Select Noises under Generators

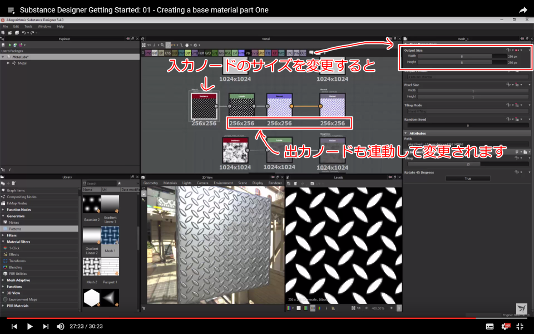[14, 223]
